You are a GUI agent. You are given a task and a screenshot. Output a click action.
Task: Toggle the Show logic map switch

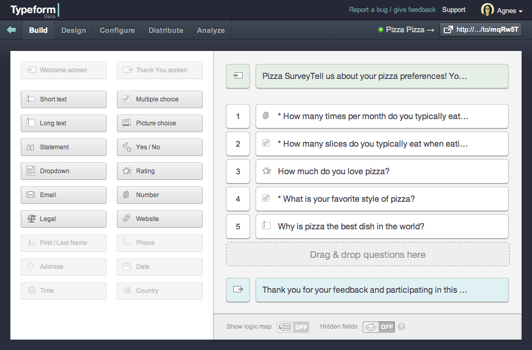(x=293, y=327)
